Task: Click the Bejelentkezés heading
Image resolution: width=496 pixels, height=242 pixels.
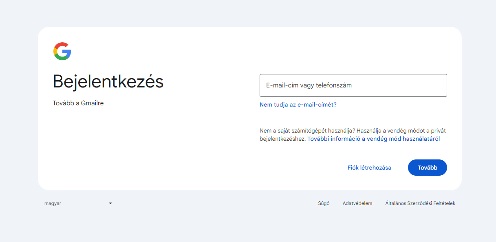Action: [x=108, y=81]
